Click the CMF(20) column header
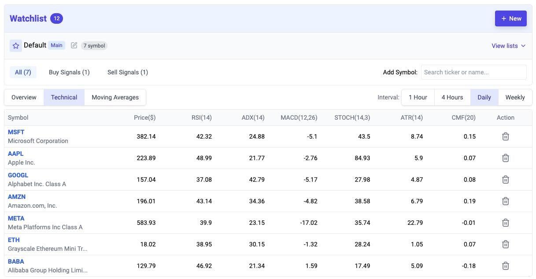 (463, 117)
